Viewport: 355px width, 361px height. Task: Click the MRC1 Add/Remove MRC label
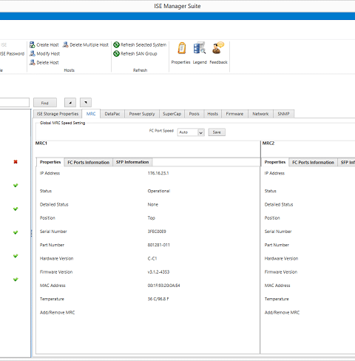click(57, 313)
